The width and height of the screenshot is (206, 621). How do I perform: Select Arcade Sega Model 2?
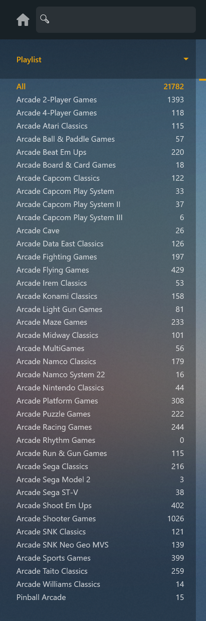pos(53,480)
